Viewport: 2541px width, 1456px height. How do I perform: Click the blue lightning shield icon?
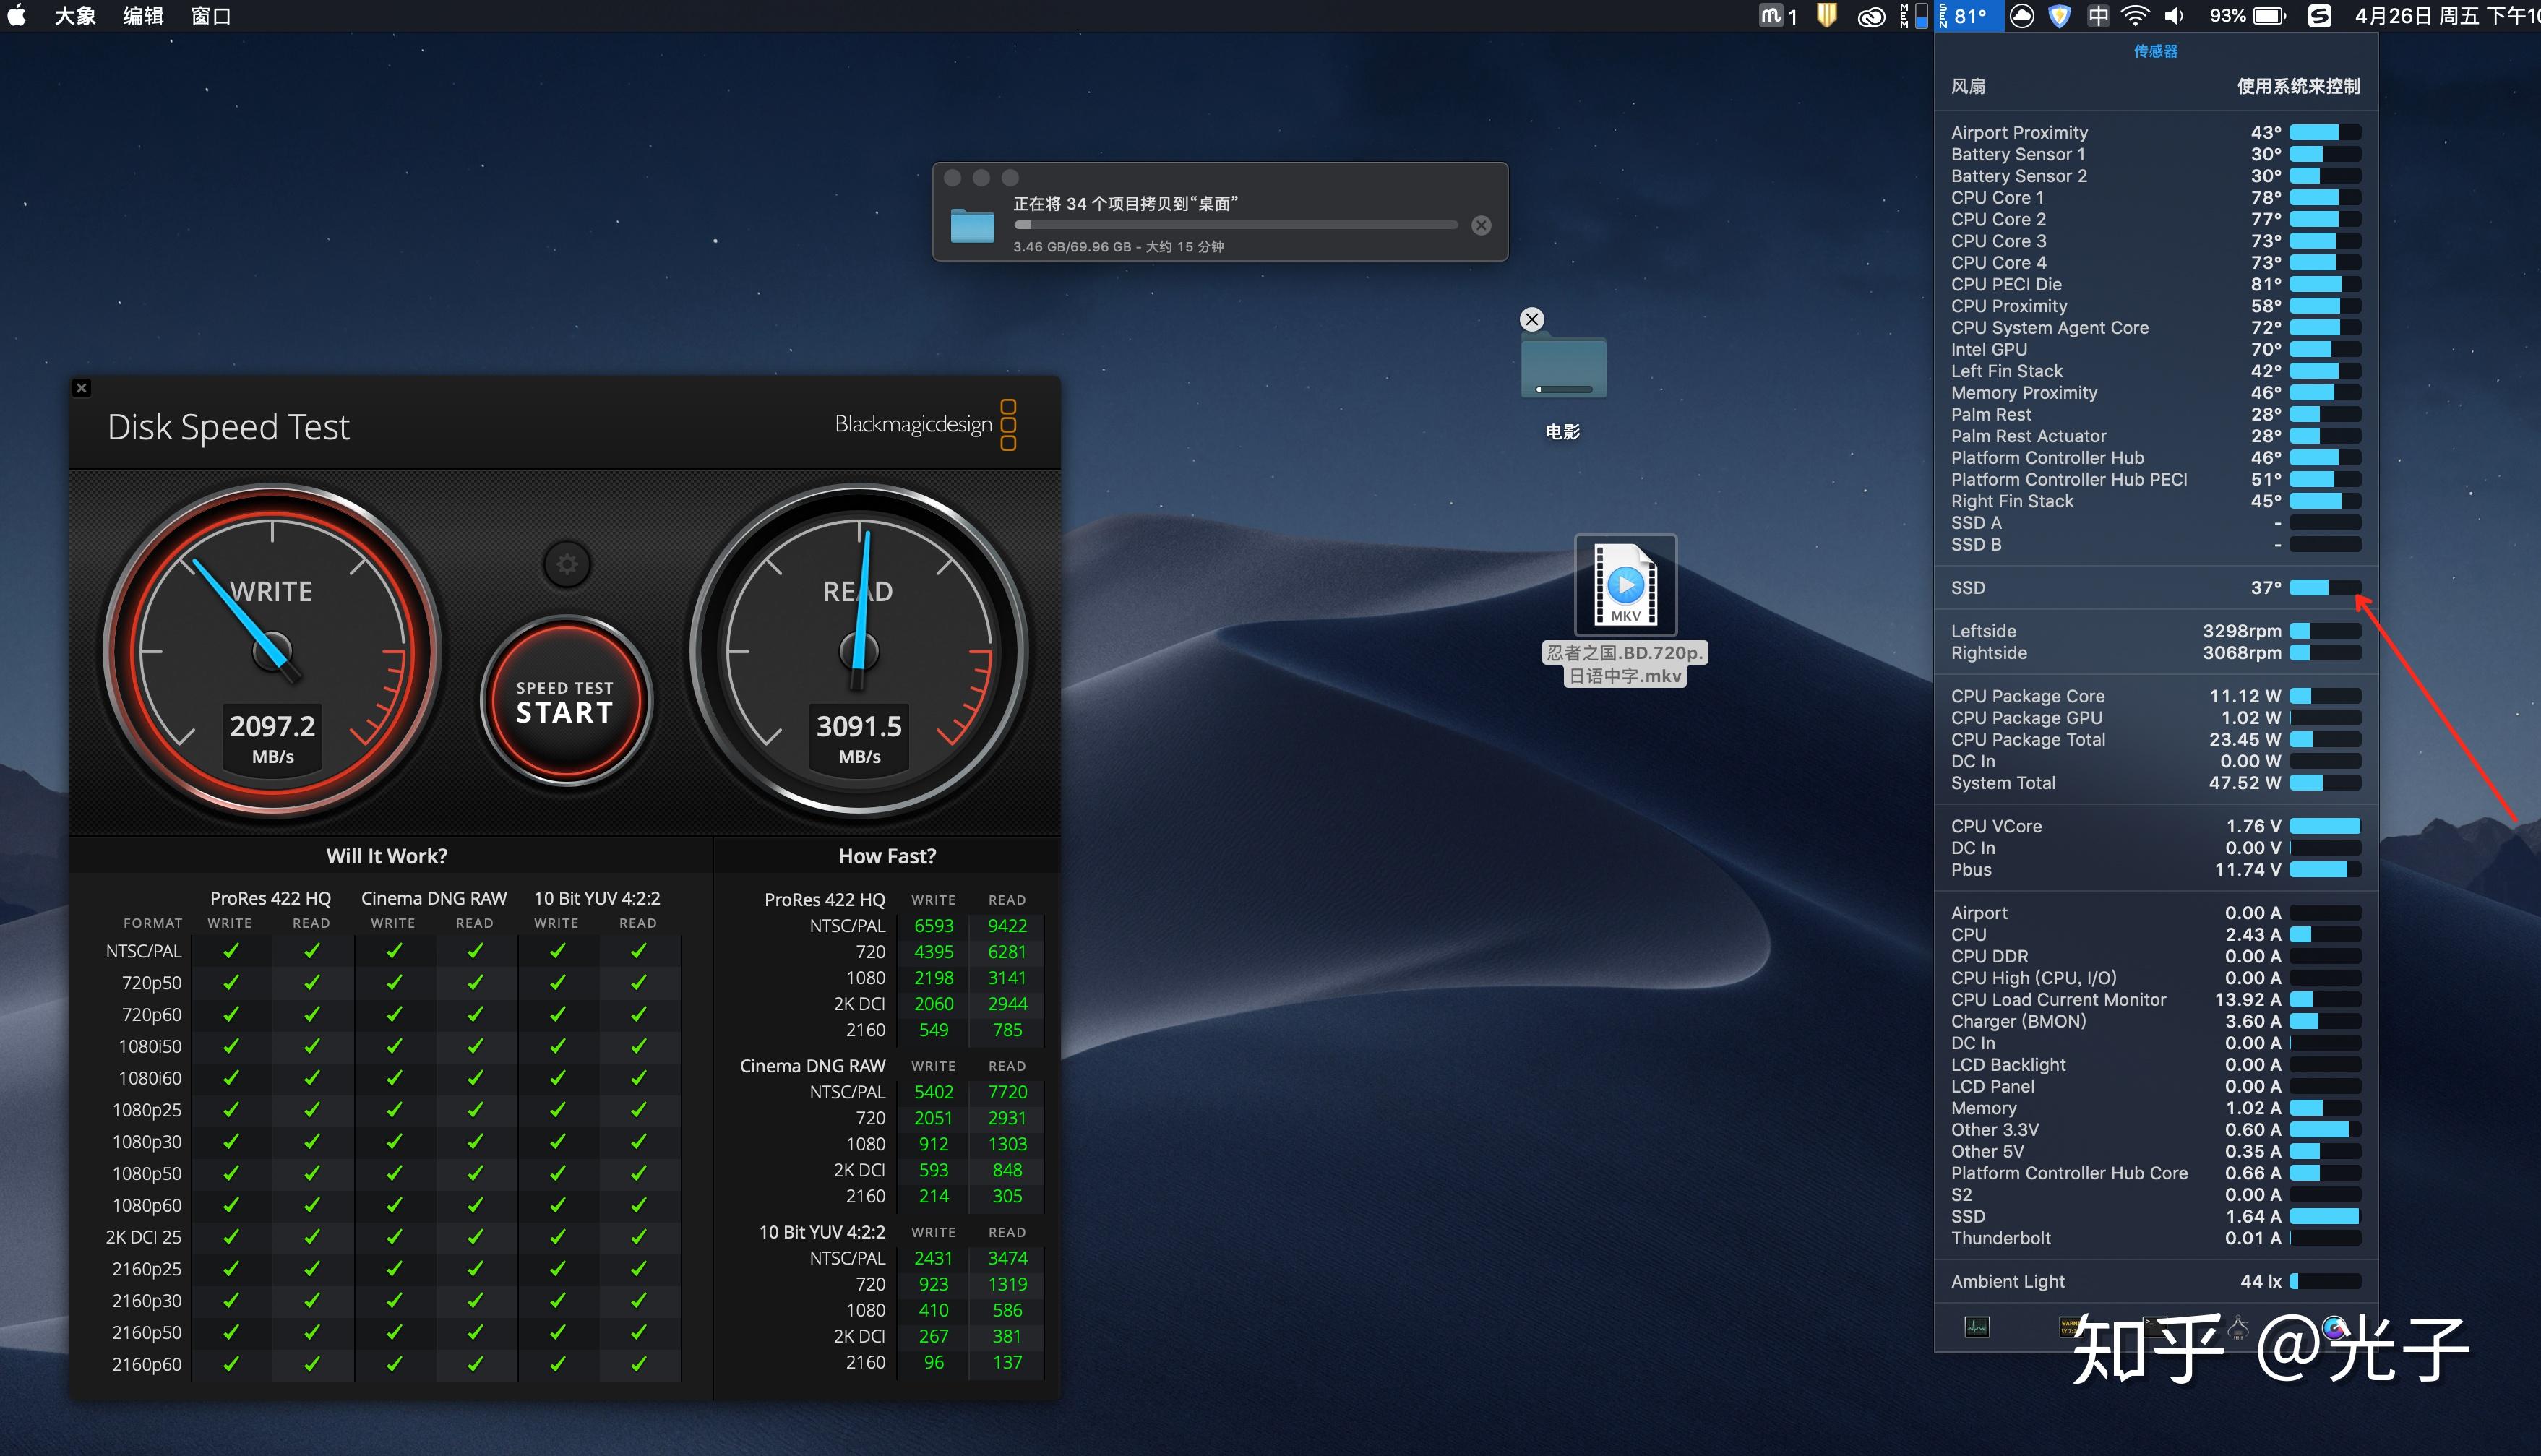point(2059,16)
